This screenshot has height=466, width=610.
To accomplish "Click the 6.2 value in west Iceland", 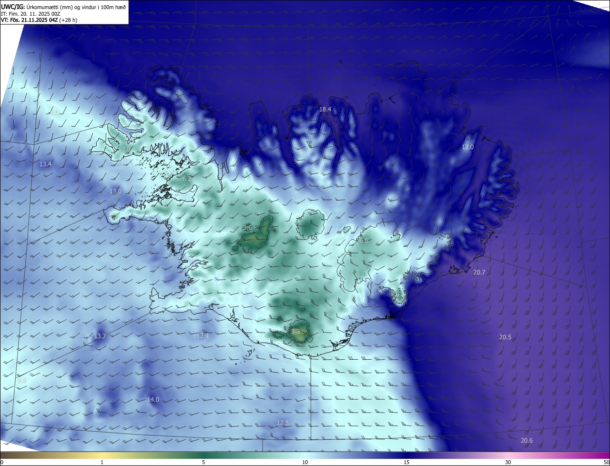I will (187, 179).
